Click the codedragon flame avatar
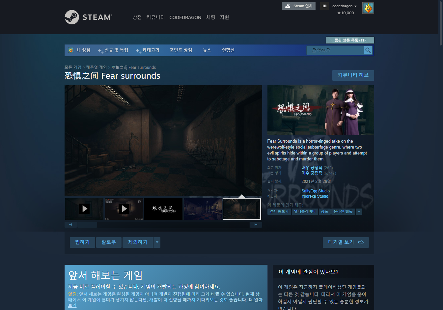The height and width of the screenshot is (310, 443). coord(368,8)
